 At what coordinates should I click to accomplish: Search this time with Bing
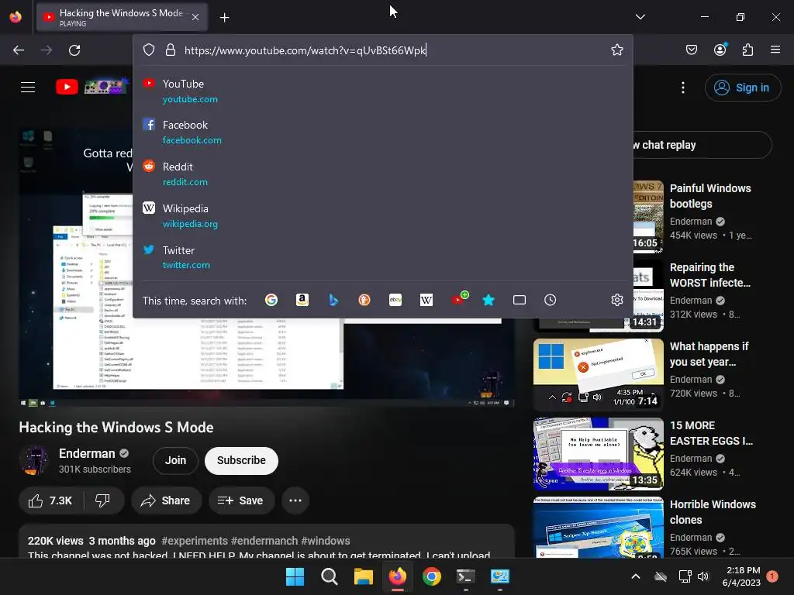pyautogui.click(x=333, y=300)
